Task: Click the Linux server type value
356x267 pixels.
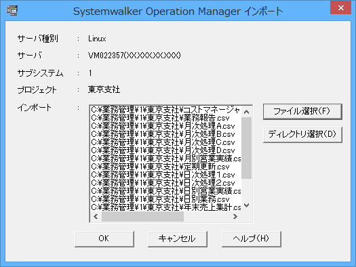Action: [97, 39]
